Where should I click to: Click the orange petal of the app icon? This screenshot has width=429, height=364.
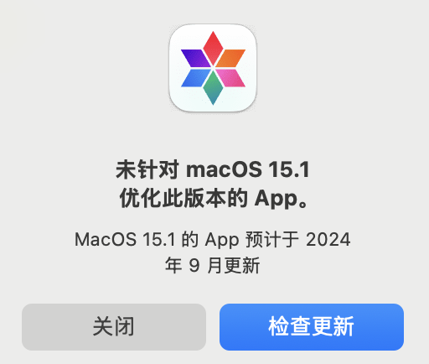coord(231,58)
